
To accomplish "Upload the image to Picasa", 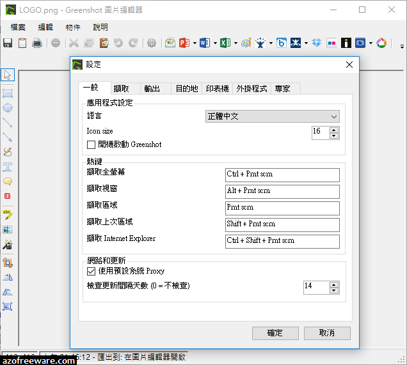I will coord(381,43).
